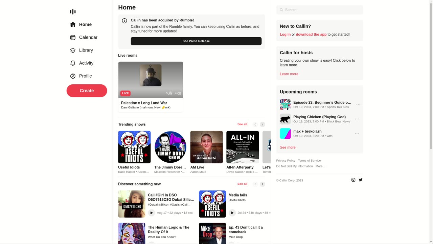
Task: Click the Sports Talk Kids room thumbnail
Action: [x=285, y=105]
